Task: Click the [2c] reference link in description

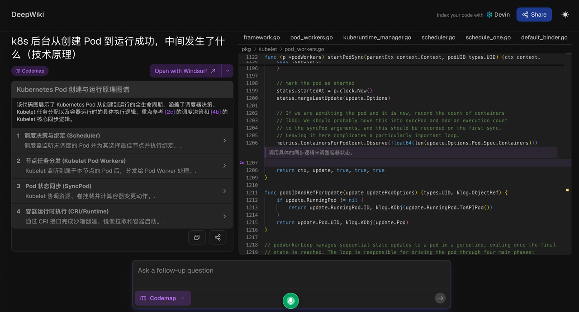Action: 170,112
